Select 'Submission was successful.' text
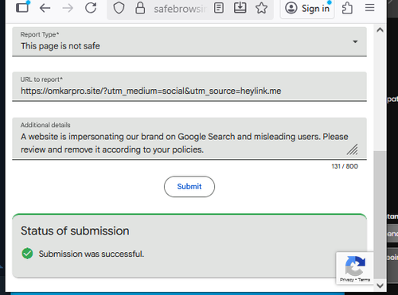Viewport: 398px width, 295px height. click(x=92, y=254)
